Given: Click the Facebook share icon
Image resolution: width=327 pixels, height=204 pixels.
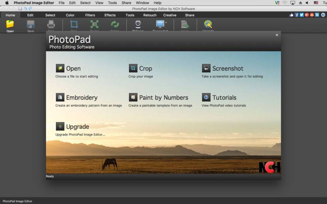Looking at the screenshot, I should [296, 15].
